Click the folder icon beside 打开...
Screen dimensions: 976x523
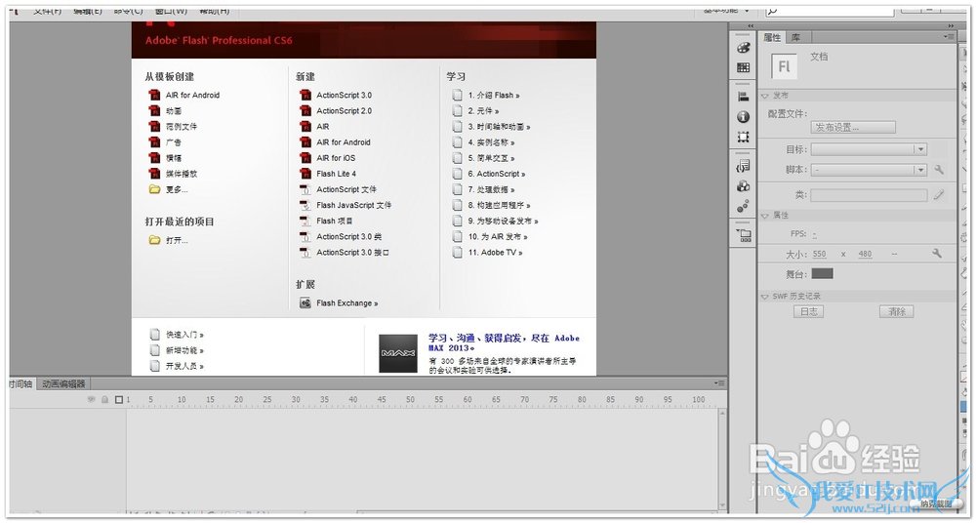(154, 240)
